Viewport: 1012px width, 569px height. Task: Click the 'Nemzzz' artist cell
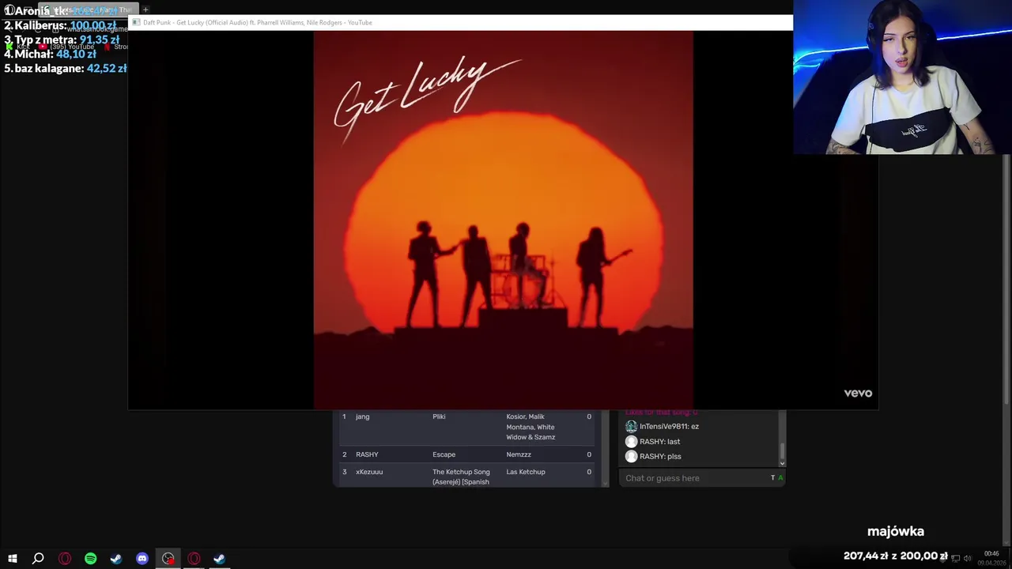coord(519,454)
